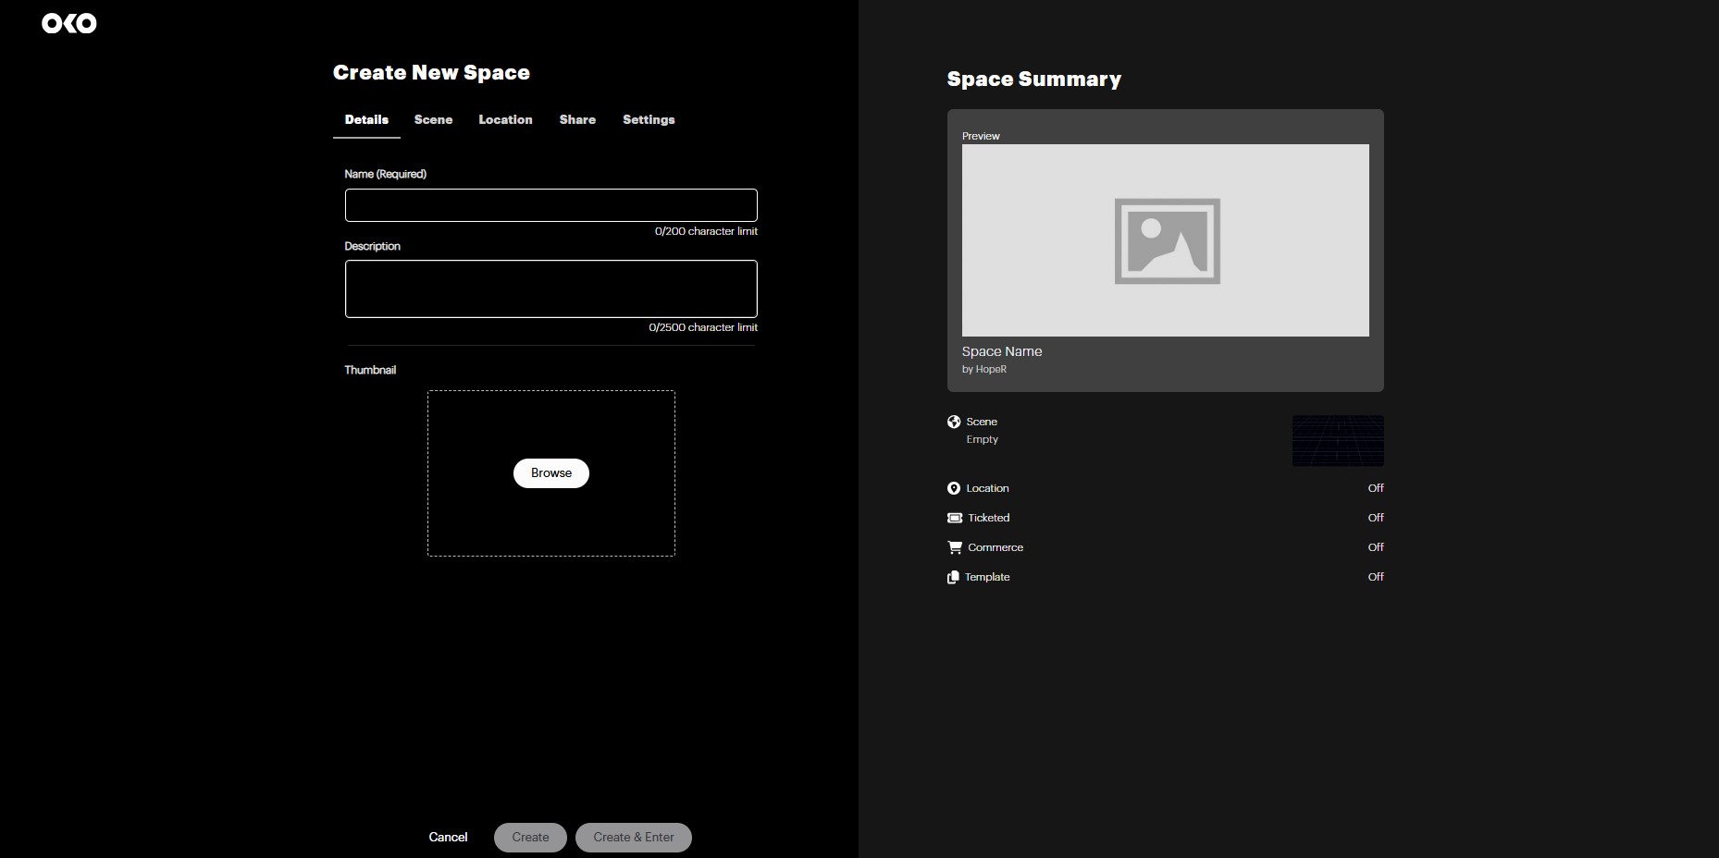
Task: Click the Location pin icon
Action: [954, 488]
